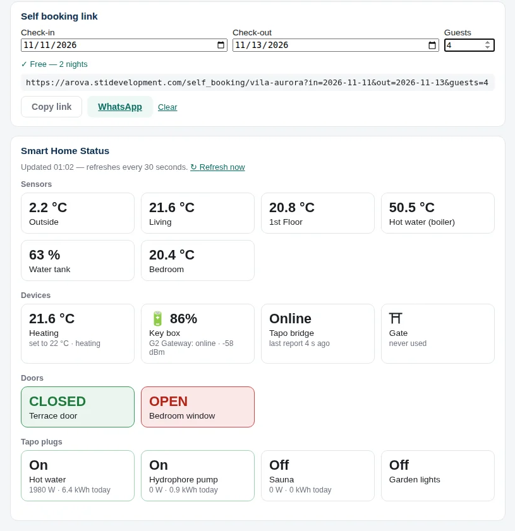Viewport: 515px width, 531px height.
Task: Open the Gate device card
Action: tap(438, 333)
